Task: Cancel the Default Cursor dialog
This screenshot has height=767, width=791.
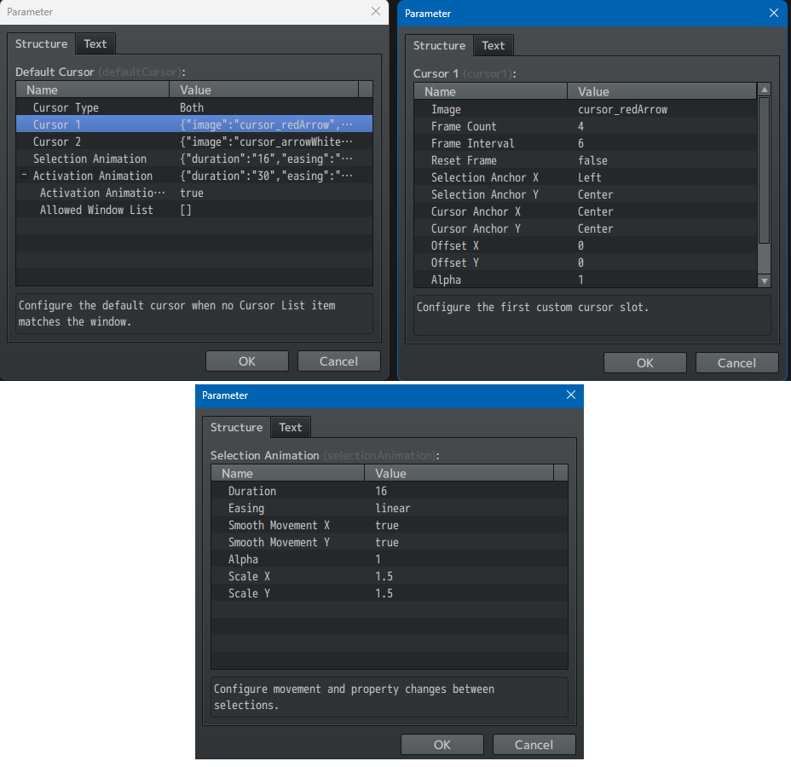Action: [339, 361]
